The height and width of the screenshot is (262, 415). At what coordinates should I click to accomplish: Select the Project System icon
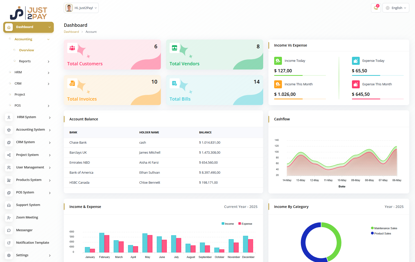(x=9, y=155)
